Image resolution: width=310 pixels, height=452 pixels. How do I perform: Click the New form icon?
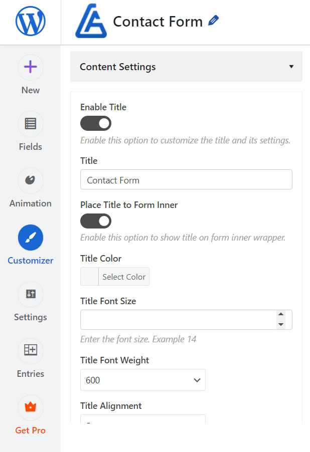(x=30, y=67)
